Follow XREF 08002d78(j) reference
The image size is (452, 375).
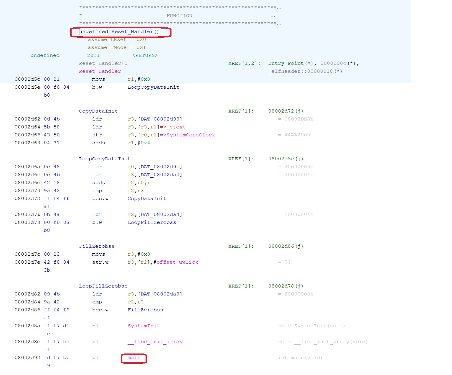tap(286, 286)
